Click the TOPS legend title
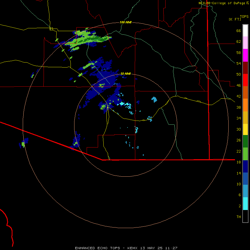The width and height of the screenshot is (250, 250). (244, 16)
